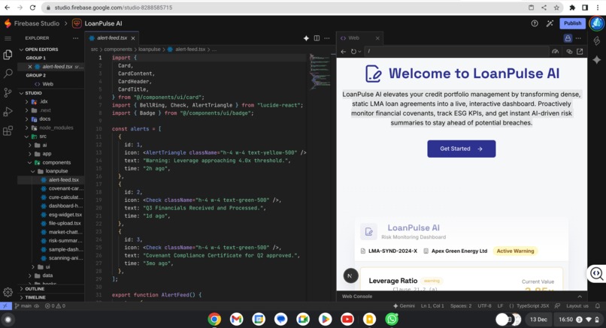Open preview in new window
Viewport: 606px width, 328px height.
click(580, 51)
